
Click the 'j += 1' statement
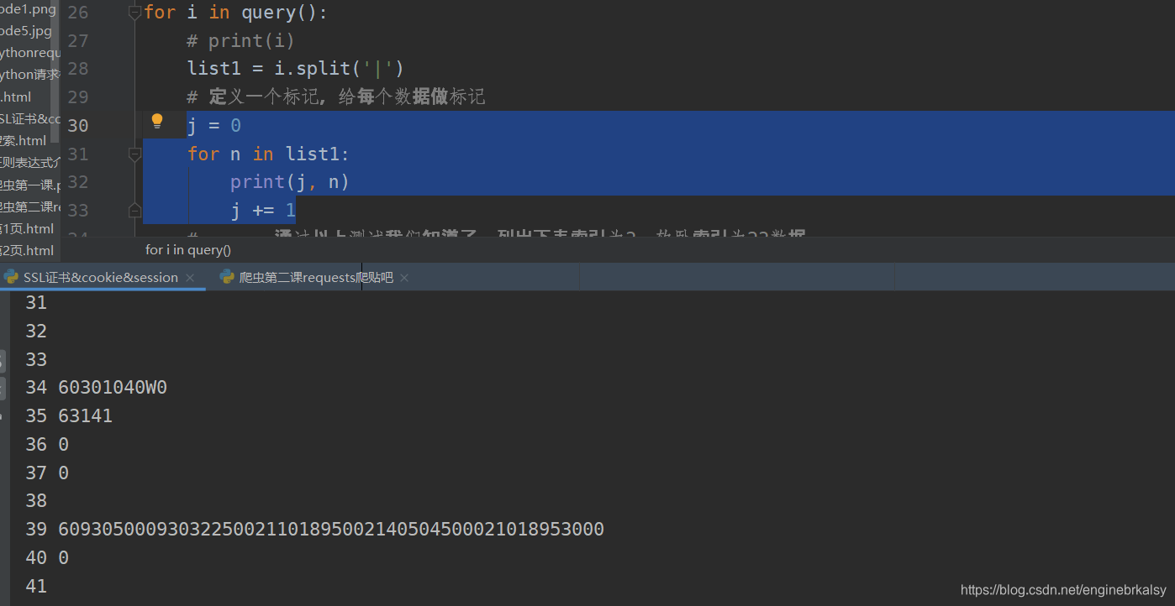point(263,210)
